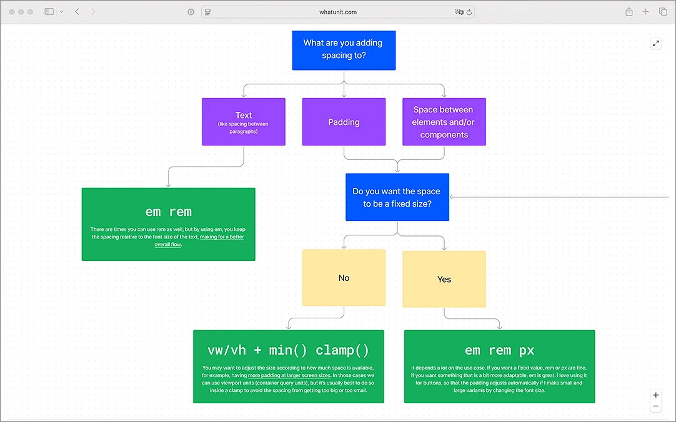Go forward to the next page
Screen dimensions: 676x422
point(93,12)
